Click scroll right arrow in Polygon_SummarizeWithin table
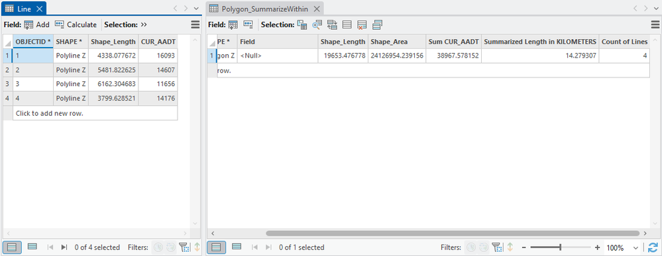The width and height of the screenshot is (662, 256). [645, 234]
